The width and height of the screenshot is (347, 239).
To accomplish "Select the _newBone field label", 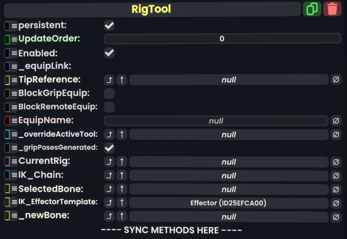I will 44,215.
